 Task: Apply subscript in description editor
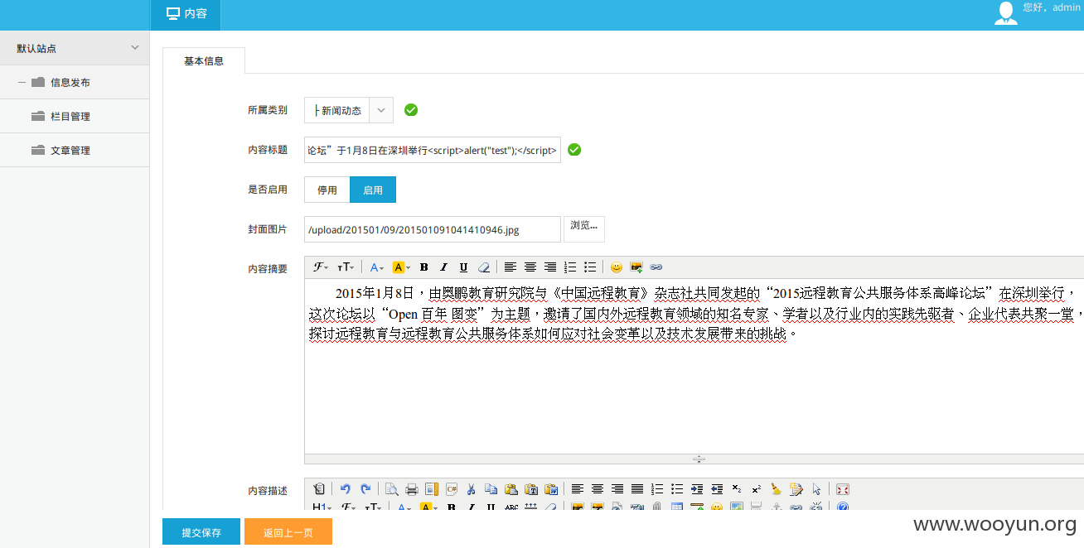737,489
